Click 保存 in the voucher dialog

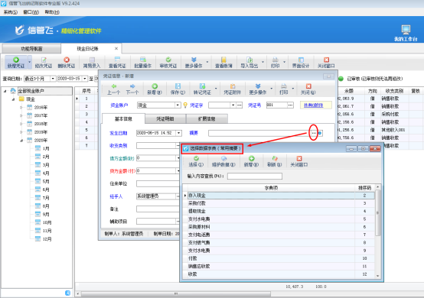(178, 89)
